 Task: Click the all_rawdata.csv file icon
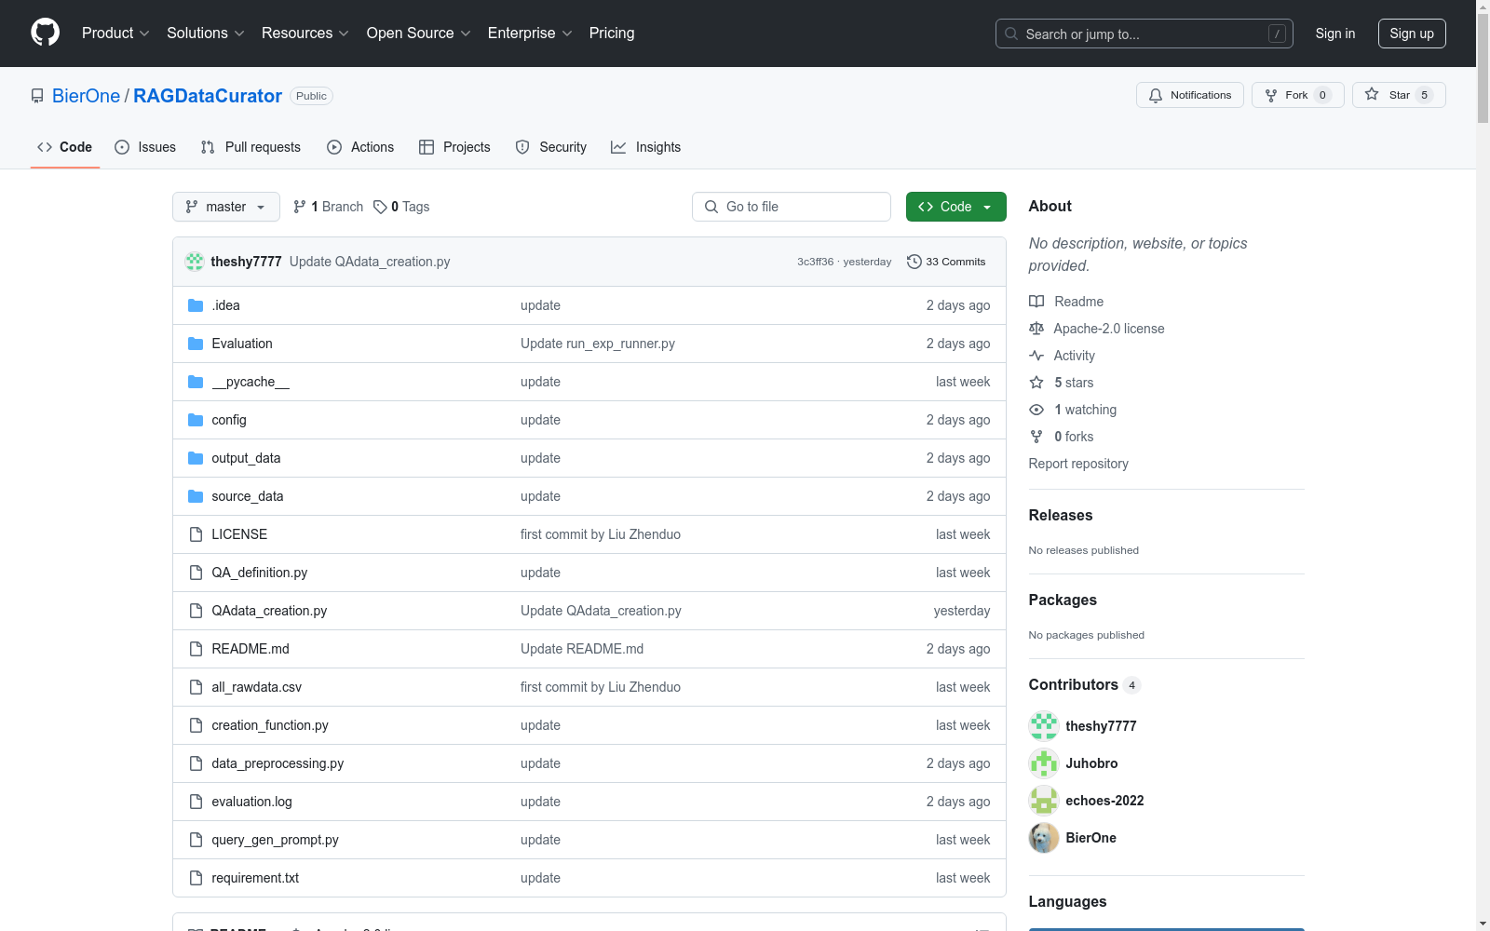tap(196, 687)
